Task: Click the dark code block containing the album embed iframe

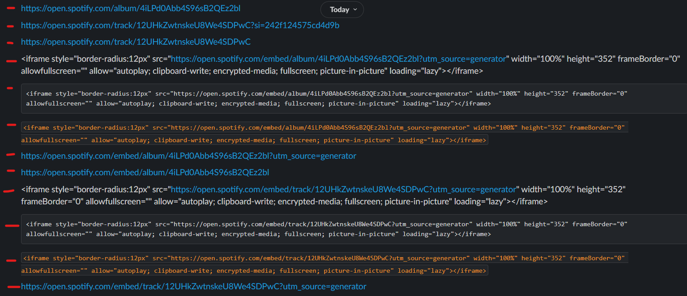Action: coord(354,98)
